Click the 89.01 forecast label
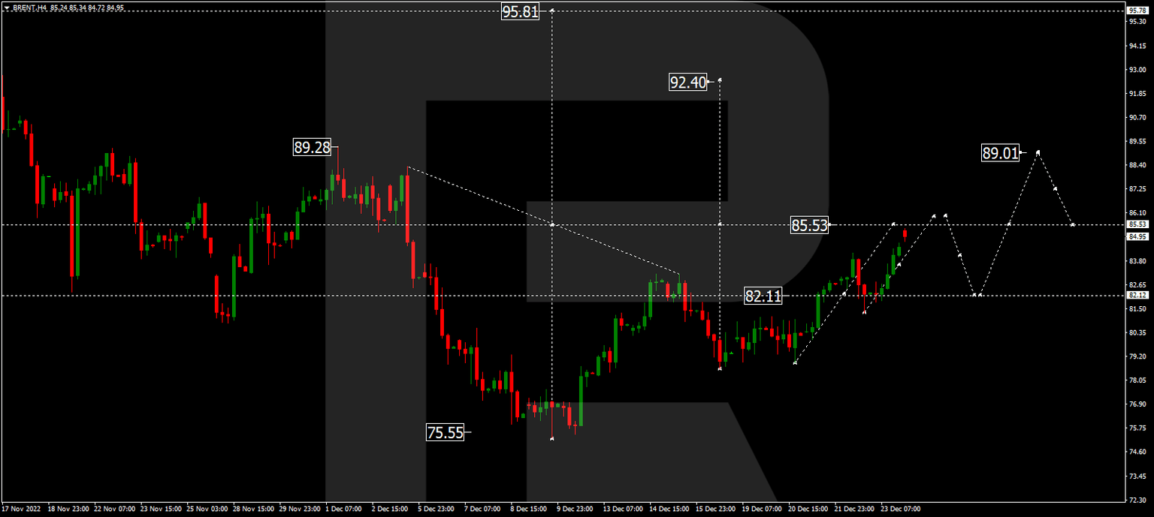The height and width of the screenshot is (517, 1154). coord(1000,153)
